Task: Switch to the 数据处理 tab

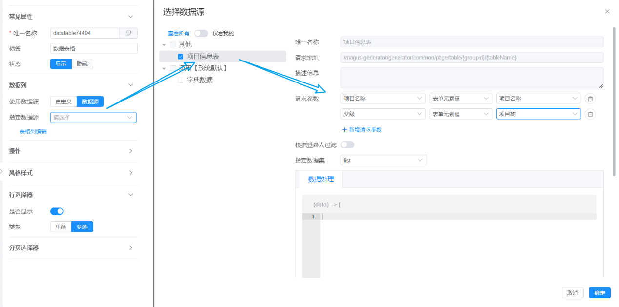Action: click(x=321, y=179)
